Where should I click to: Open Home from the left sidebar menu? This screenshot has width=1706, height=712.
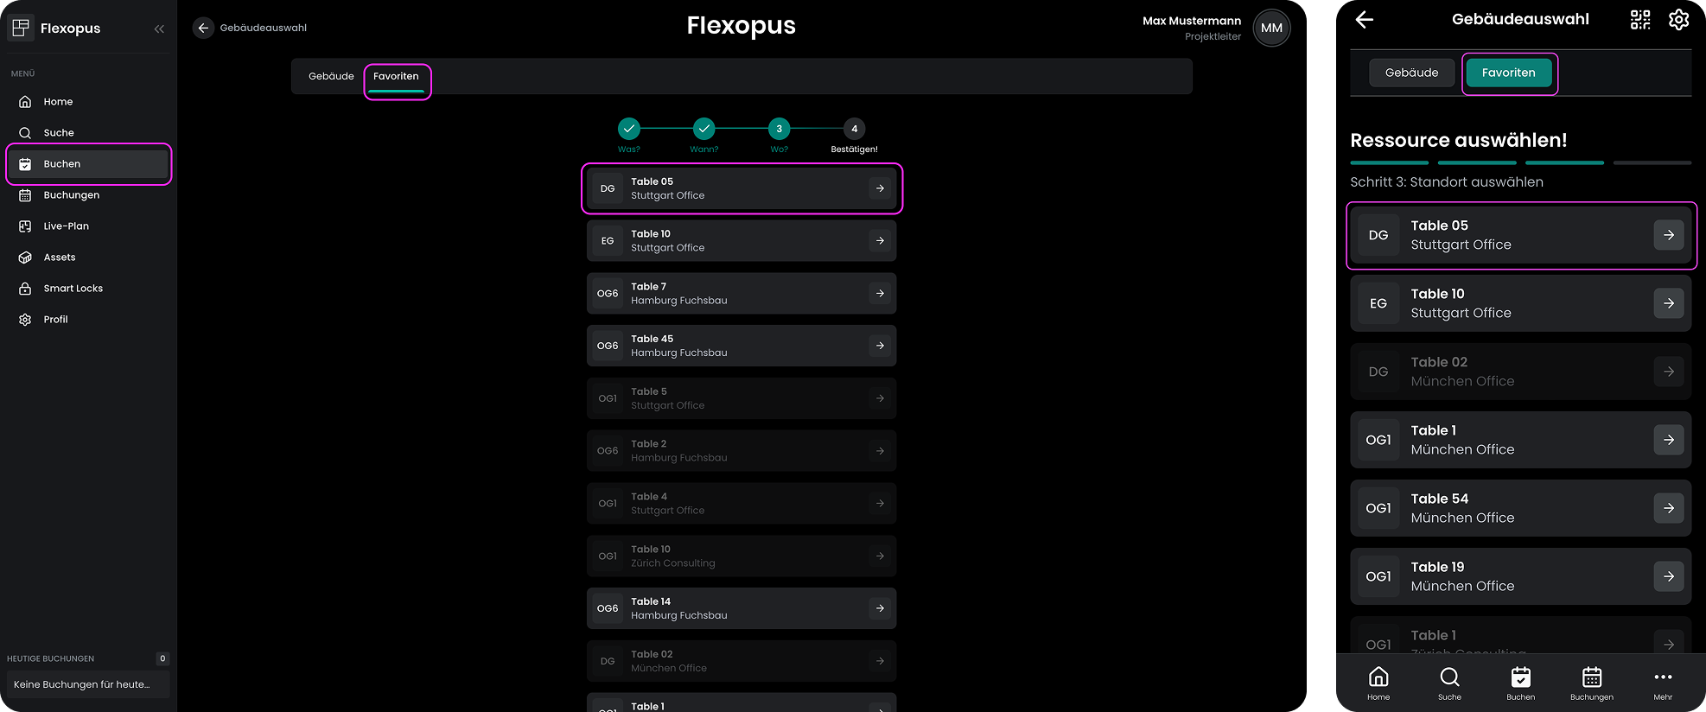(x=58, y=102)
